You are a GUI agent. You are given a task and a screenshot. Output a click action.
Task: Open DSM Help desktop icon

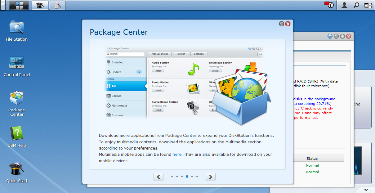[17, 137]
